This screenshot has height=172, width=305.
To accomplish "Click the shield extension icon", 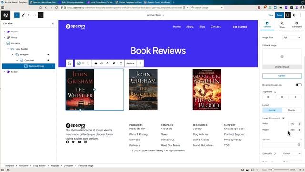I will [259, 8].
